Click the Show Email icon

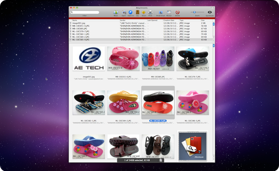(x=160, y=12)
